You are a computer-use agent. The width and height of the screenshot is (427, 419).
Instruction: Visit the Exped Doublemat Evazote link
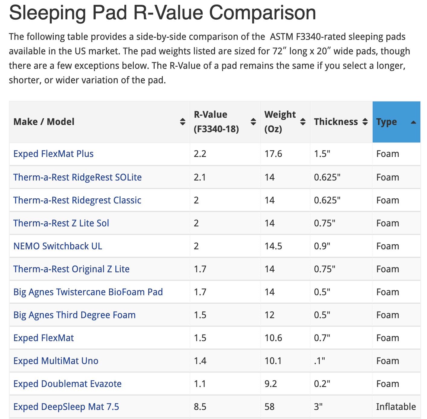(67, 384)
